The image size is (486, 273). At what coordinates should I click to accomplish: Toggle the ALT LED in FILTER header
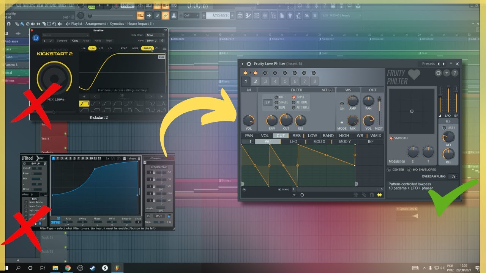tap(330, 90)
